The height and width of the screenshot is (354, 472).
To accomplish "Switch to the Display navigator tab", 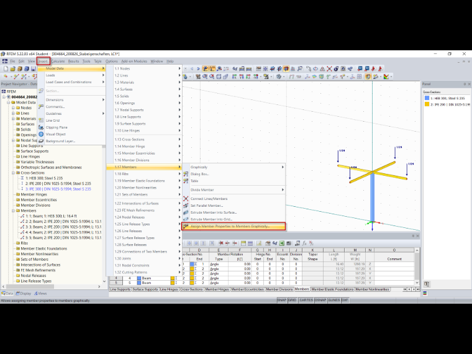I will (x=24, y=293).
